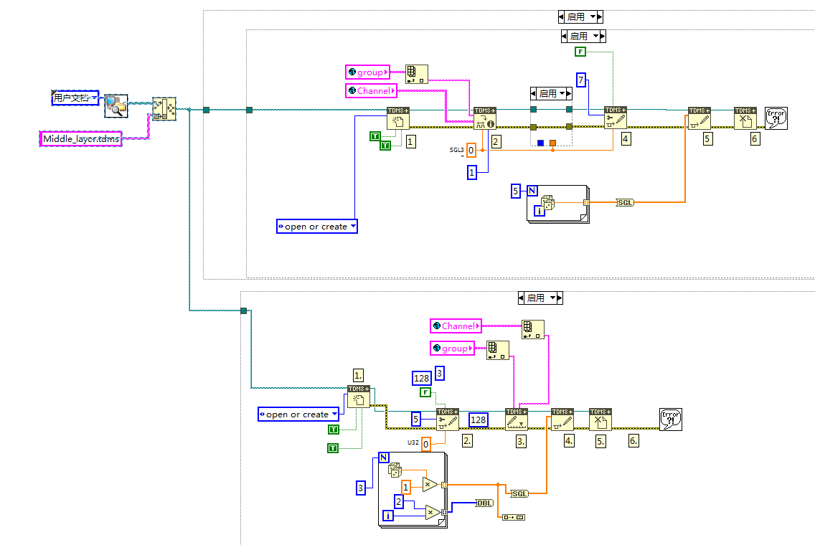Select the DBL conversion node

click(x=484, y=503)
